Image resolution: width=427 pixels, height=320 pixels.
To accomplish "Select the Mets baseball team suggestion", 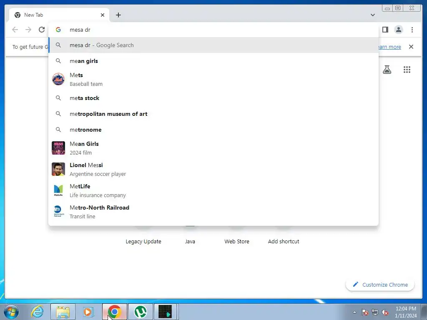I will (x=213, y=80).
